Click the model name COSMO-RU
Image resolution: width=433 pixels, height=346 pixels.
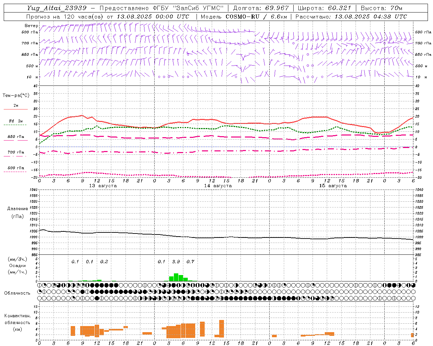[x=242, y=17]
